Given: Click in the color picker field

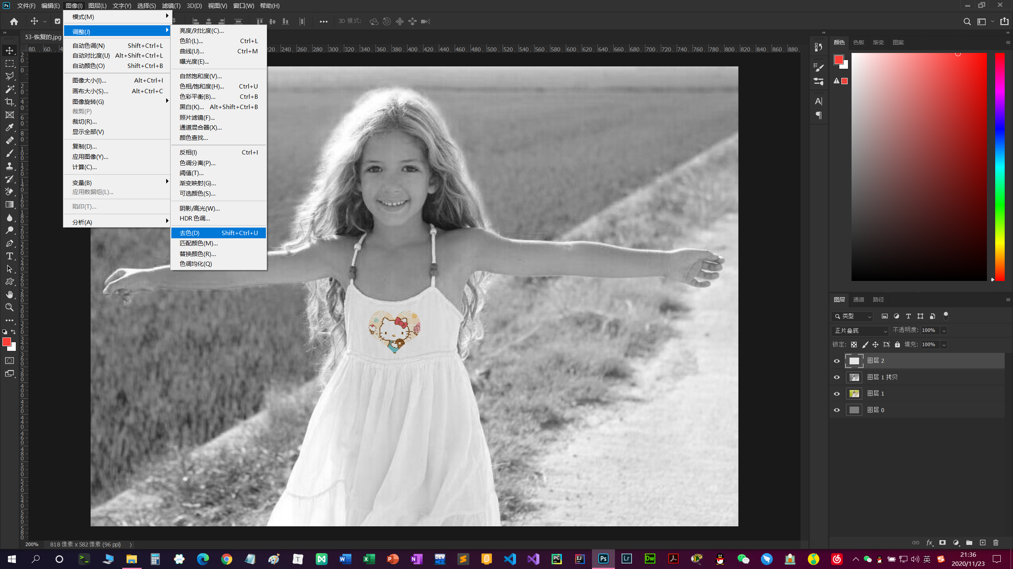Looking at the screenshot, I should click(x=919, y=167).
